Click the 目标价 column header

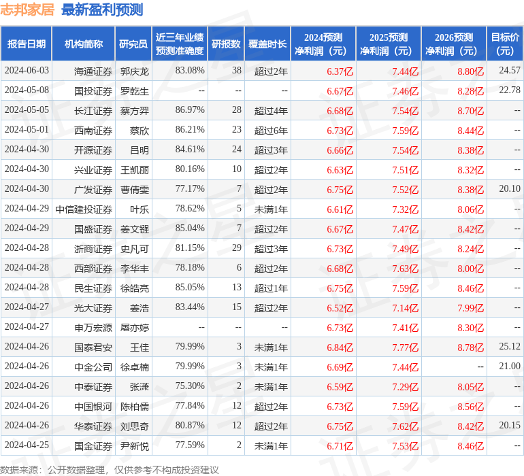[505, 44]
